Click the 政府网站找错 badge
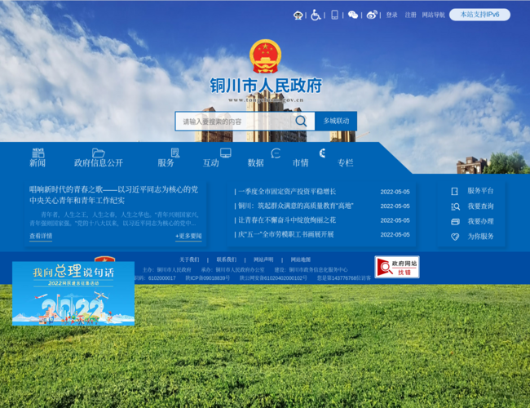This screenshot has height=408, width=530. point(397,267)
